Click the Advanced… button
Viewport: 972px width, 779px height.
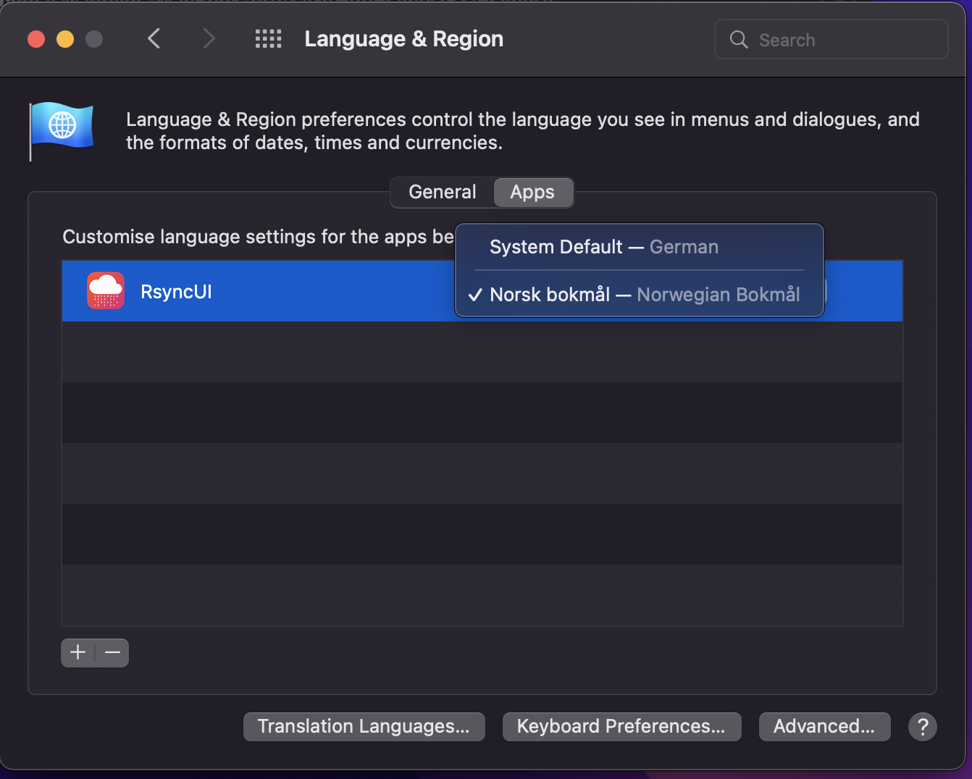click(x=824, y=727)
